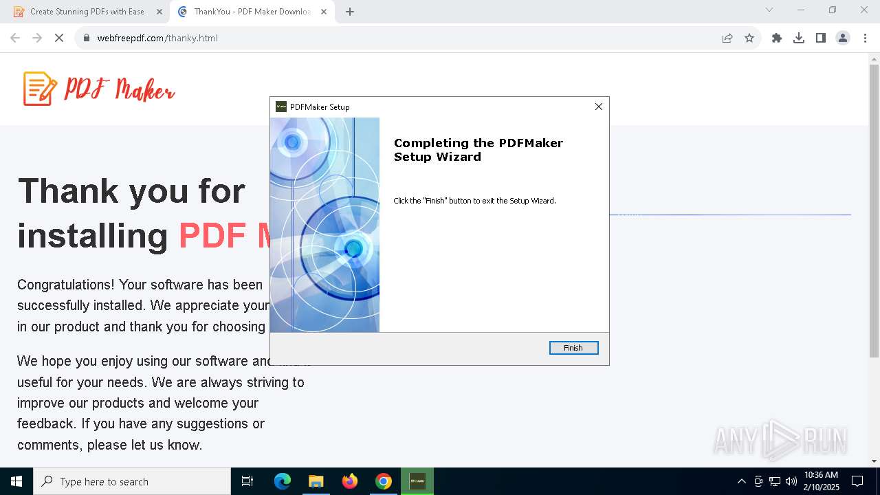Image resolution: width=880 pixels, height=495 pixels.
Task: Share this page icon
Action: 727,38
